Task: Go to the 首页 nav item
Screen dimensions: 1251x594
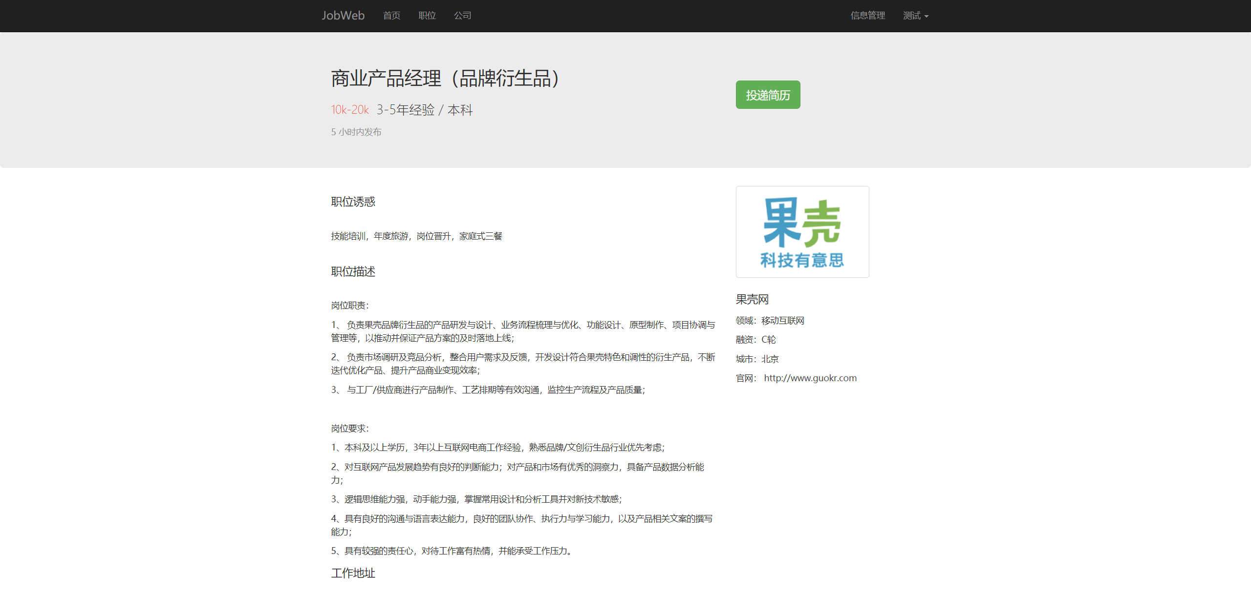Action: tap(391, 16)
